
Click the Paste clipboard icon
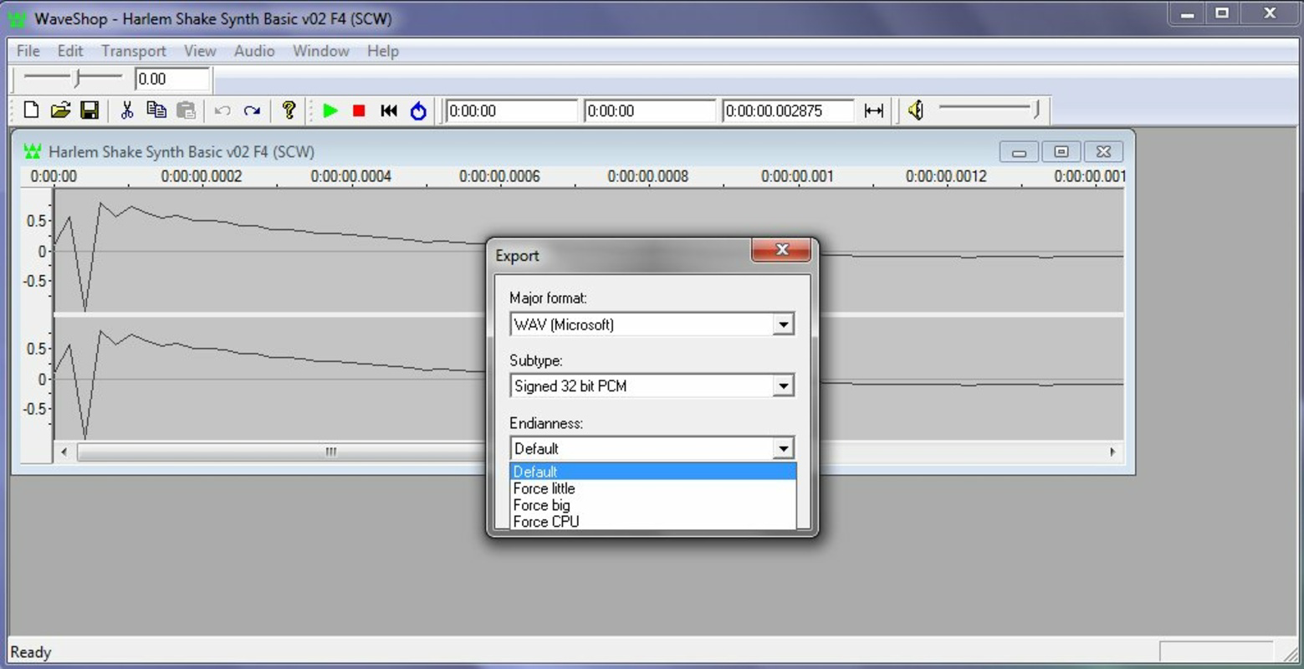pos(186,110)
